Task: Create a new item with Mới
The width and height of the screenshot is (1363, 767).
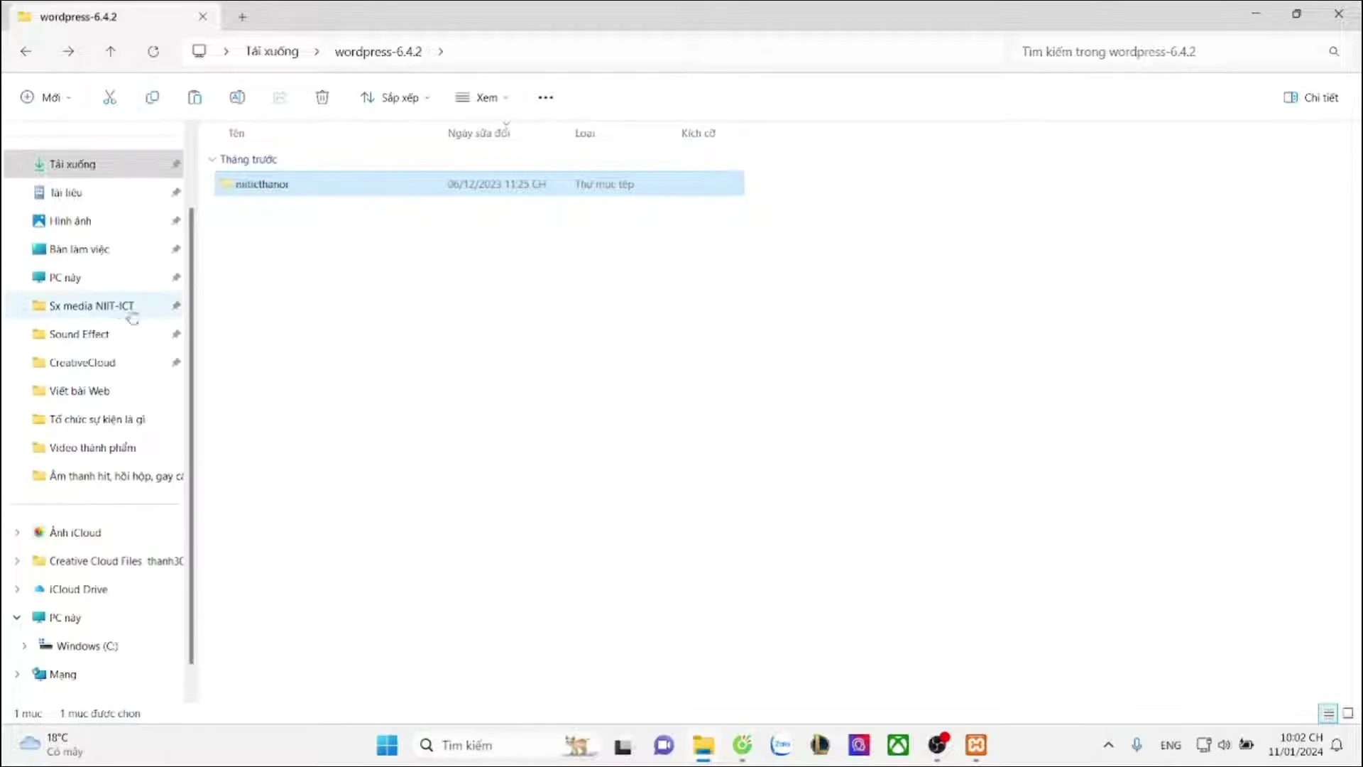Action: point(45,97)
